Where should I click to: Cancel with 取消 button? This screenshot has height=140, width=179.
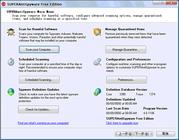point(166,134)
